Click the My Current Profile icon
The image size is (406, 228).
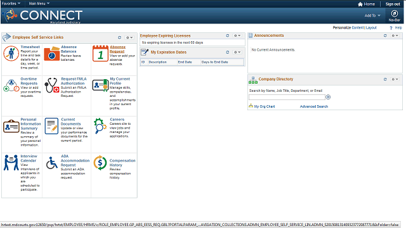click(x=100, y=85)
